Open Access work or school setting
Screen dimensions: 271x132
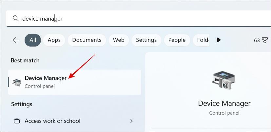click(74, 121)
